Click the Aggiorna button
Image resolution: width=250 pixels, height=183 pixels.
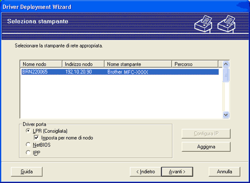(206, 147)
